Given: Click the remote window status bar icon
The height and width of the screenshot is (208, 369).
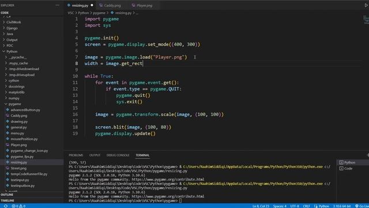Looking at the screenshot, I should click(x=5, y=206).
